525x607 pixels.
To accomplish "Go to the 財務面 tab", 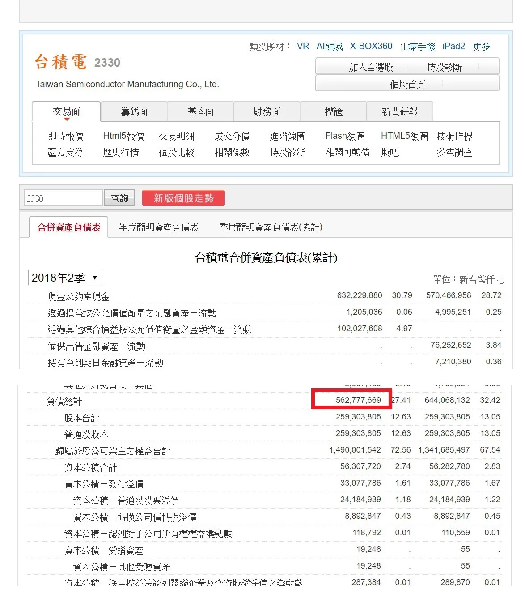I will (x=267, y=111).
